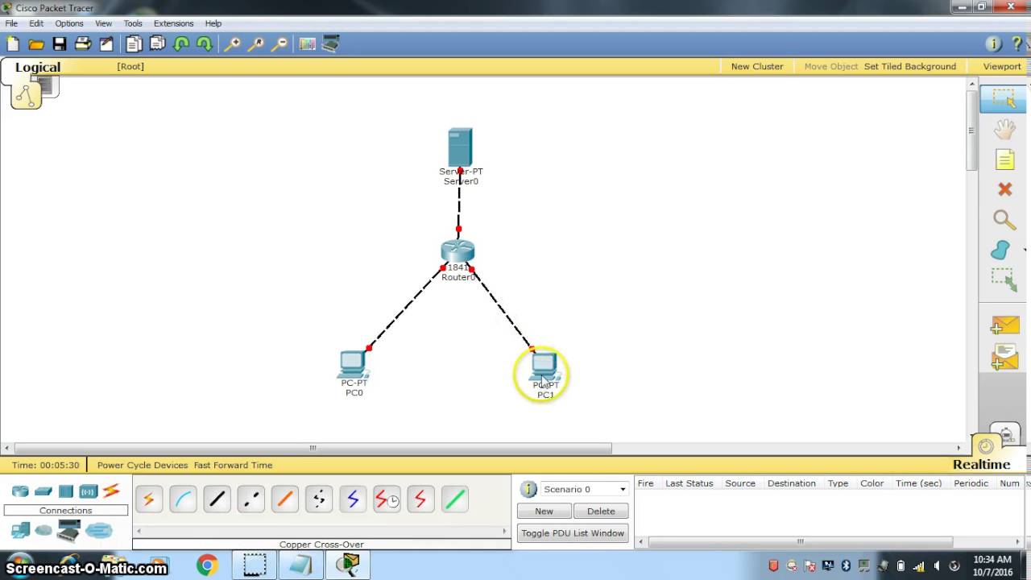The image size is (1031, 580).
Task: Create a new network file
Action: click(13, 44)
